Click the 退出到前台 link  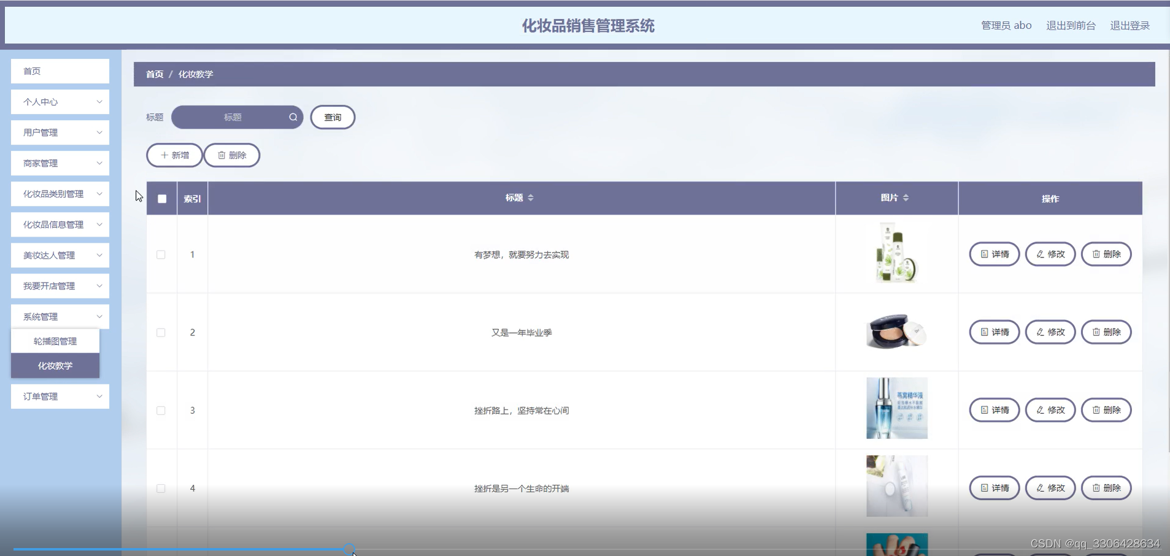[1071, 25]
